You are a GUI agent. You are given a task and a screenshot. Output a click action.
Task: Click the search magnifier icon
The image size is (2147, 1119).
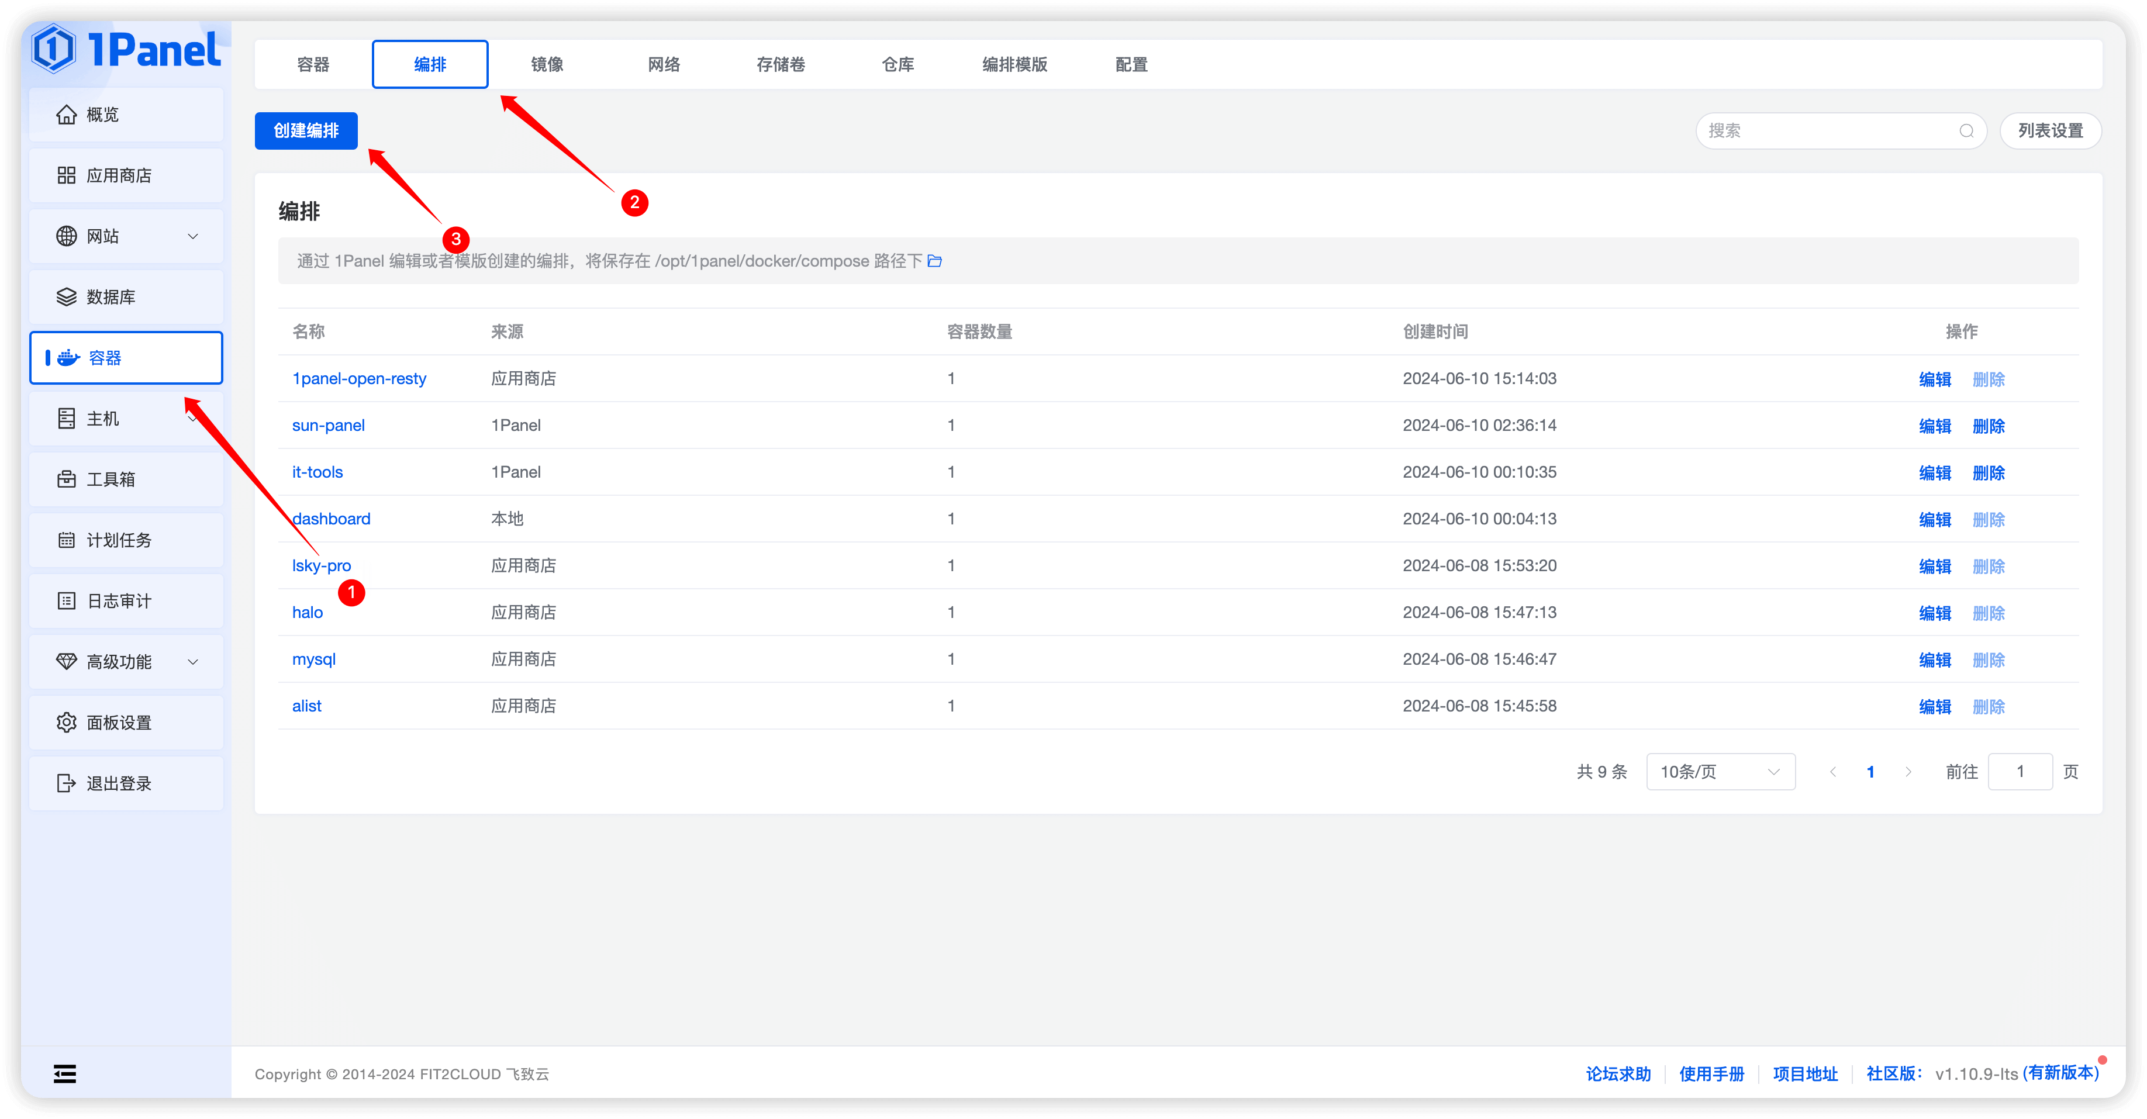pos(1966,131)
